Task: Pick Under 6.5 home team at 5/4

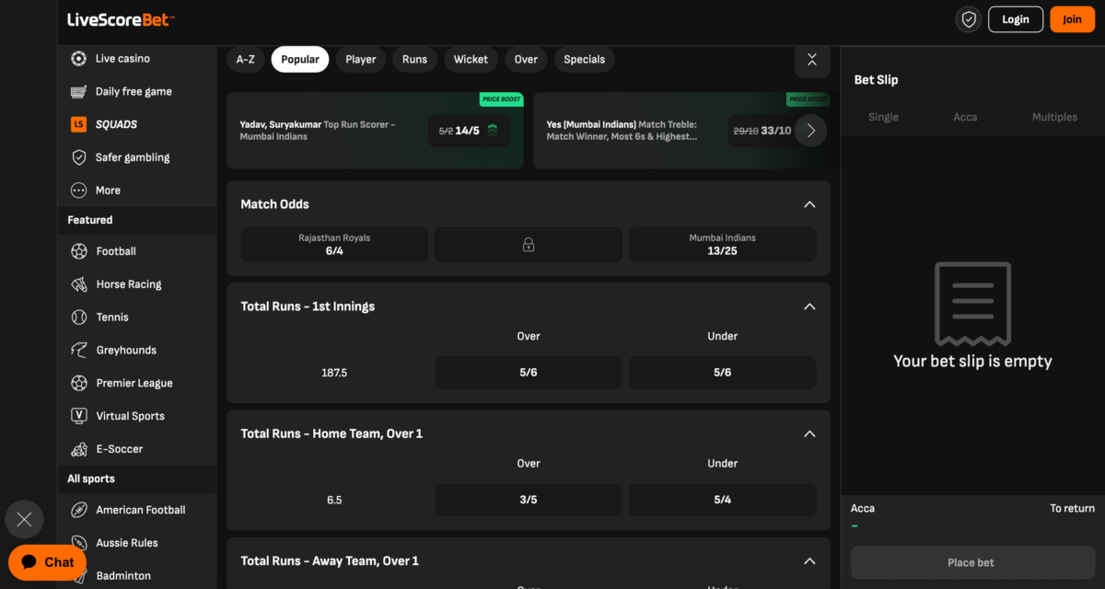Action: coord(722,500)
